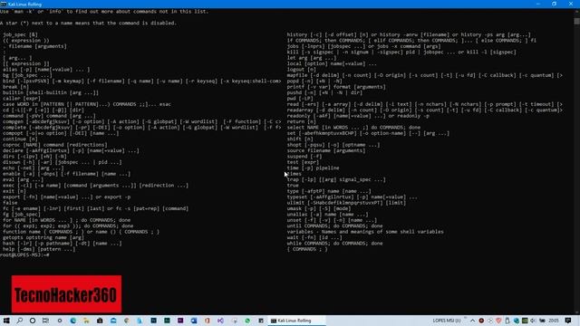This screenshot has width=580, height=326.
Task: Open Microsoft Store bag icon
Action: click(100, 321)
